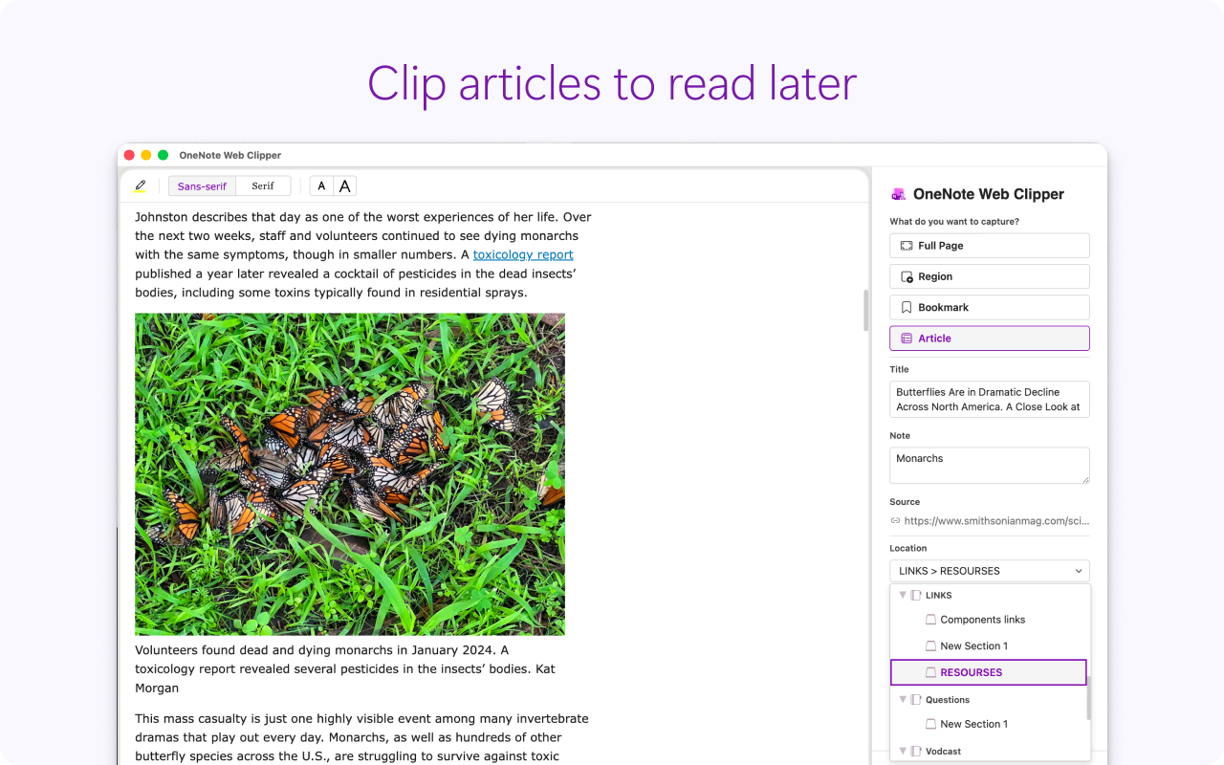Click the Full Page icon
Image resolution: width=1224 pixels, height=765 pixels.
(x=907, y=246)
